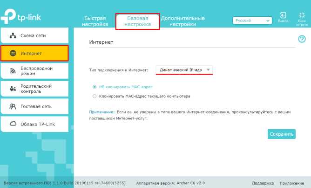
Task: Click the Интернет page heading
Action: [x=101, y=42]
